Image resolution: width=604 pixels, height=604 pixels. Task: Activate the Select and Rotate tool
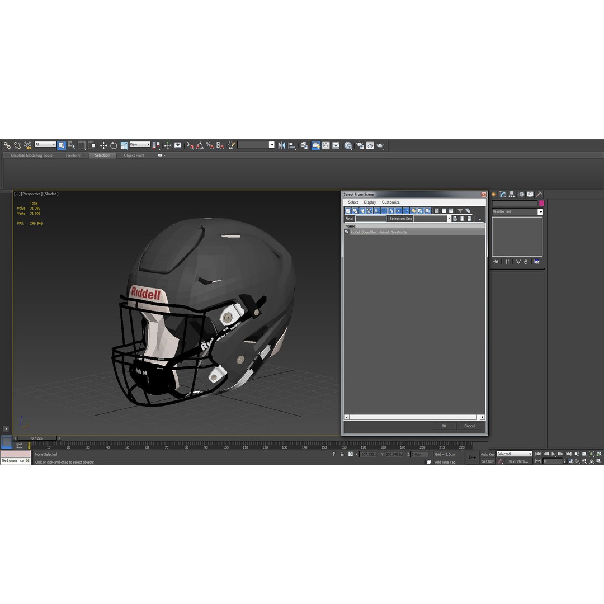(x=114, y=145)
